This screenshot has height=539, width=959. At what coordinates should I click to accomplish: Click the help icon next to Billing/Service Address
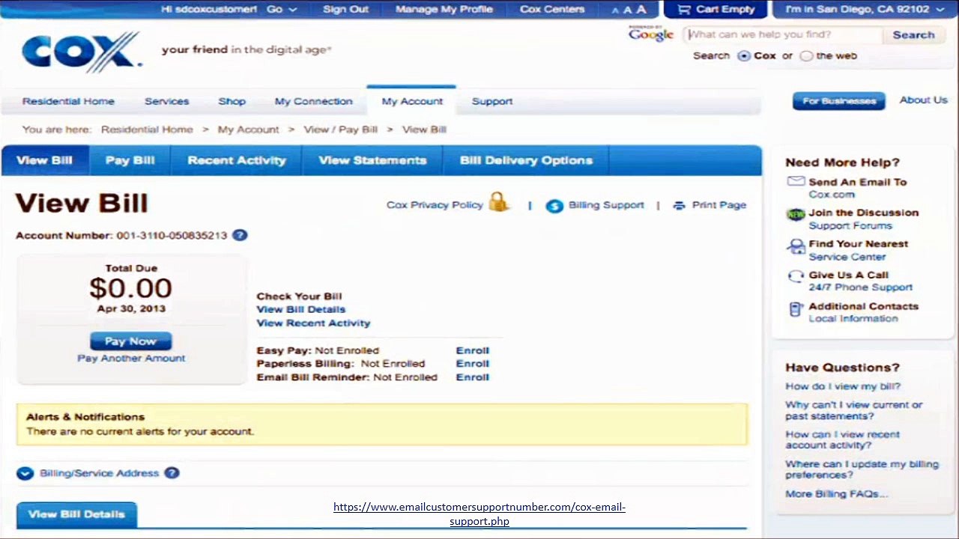click(172, 473)
